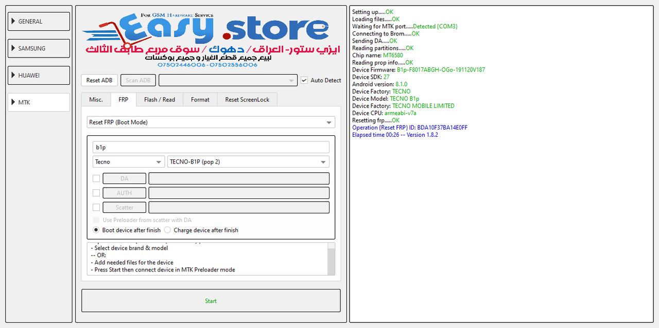
Task: Click 'Press Start then connect device' instruction line
Action: 163,269
